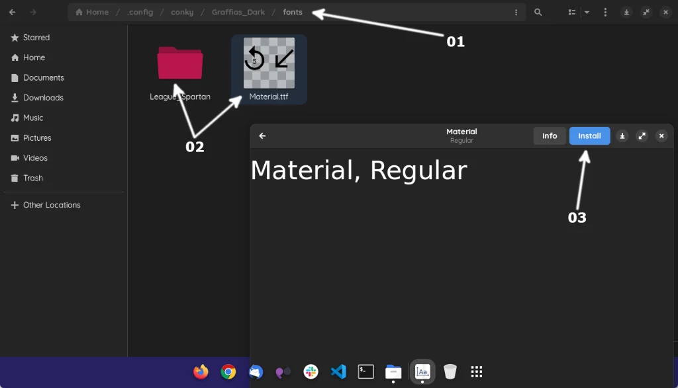The width and height of the screenshot is (678, 388).
Task: Open the League Spartan folder
Action: pyautogui.click(x=180, y=61)
